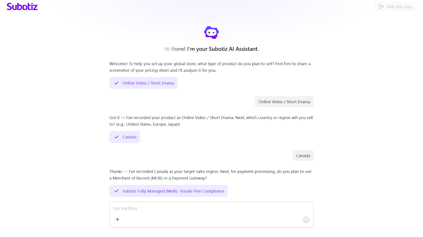Click the sent Online Video / Short Drama message

click(x=284, y=102)
